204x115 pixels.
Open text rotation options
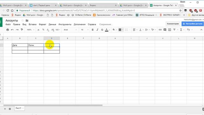pos(153,30)
